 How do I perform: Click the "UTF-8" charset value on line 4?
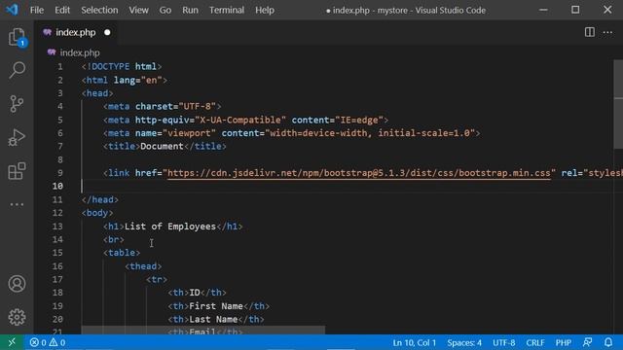[197, 106]
